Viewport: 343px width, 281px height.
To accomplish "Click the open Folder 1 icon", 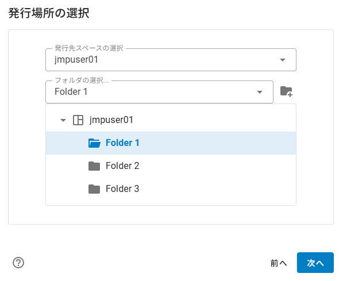I will pos(94,143).
